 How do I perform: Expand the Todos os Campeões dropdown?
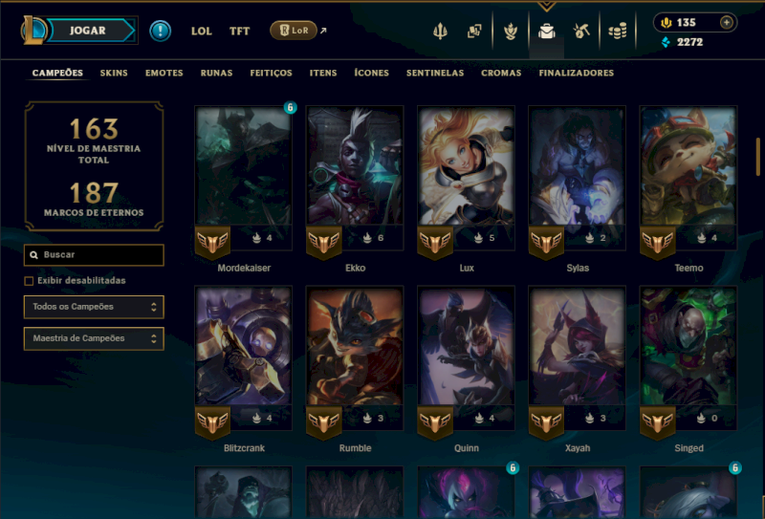point(94,307)
